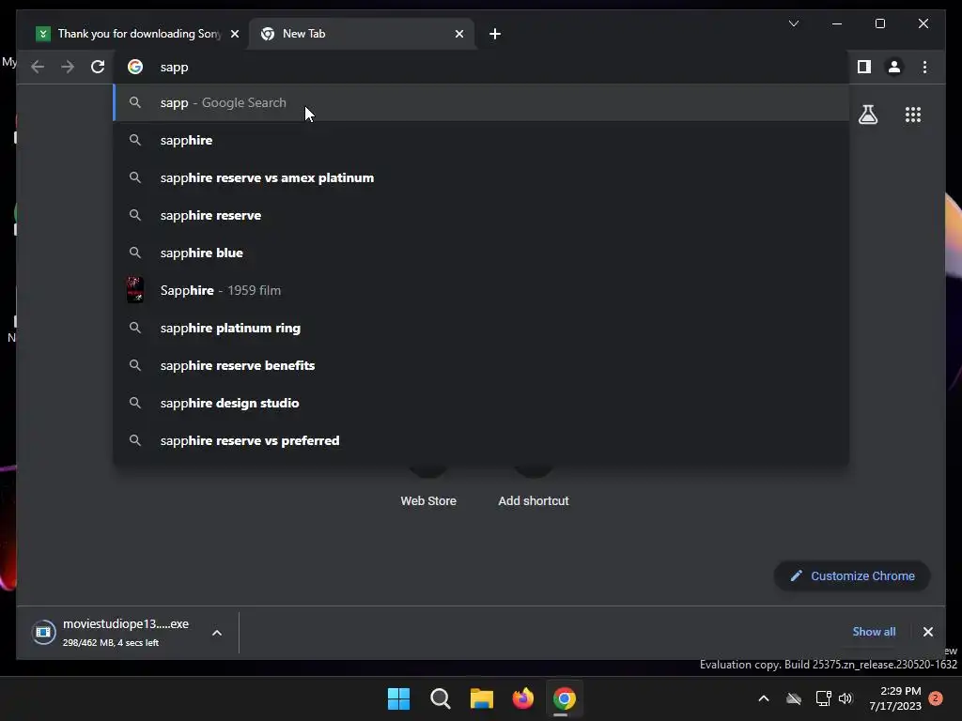Select the New Tab tab
This screenshot has height=721, width=962.
(362, 34)
